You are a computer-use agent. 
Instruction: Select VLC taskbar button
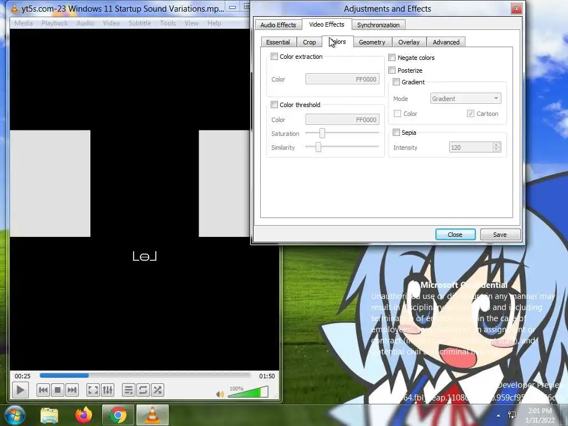point(153,415)
